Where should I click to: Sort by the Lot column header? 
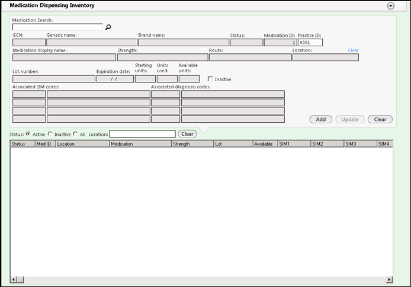pyautogui.click(x=233, y=143)
